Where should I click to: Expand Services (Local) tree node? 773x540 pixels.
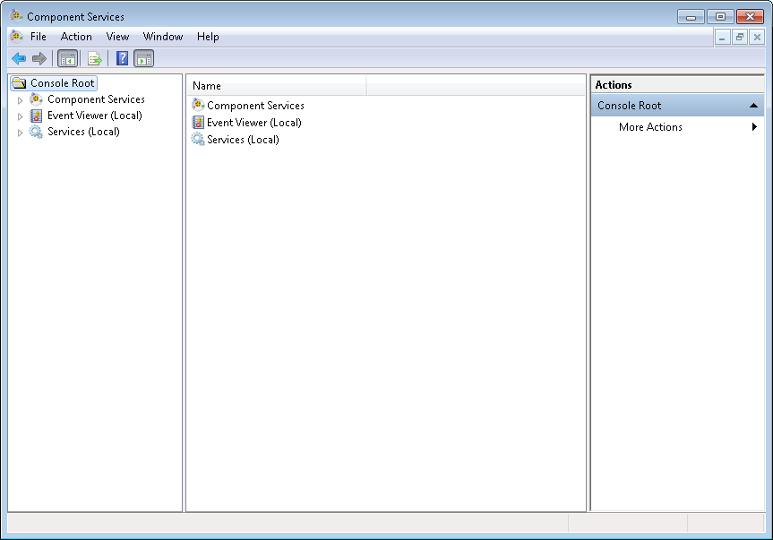[21, 133]
